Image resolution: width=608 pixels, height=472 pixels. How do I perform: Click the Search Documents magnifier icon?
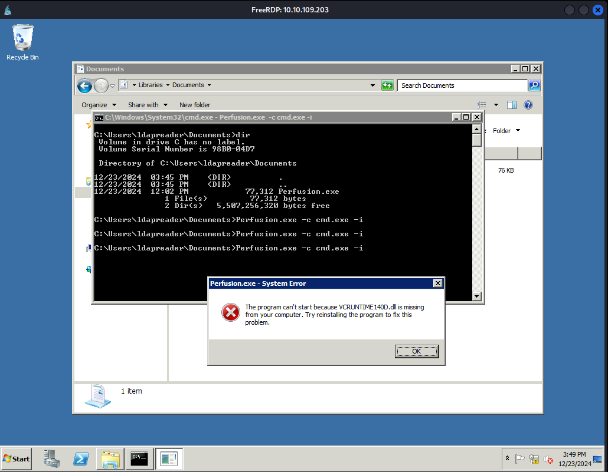[x=534, y=85]
